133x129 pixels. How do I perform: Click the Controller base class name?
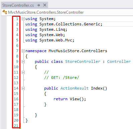point(119,61)
